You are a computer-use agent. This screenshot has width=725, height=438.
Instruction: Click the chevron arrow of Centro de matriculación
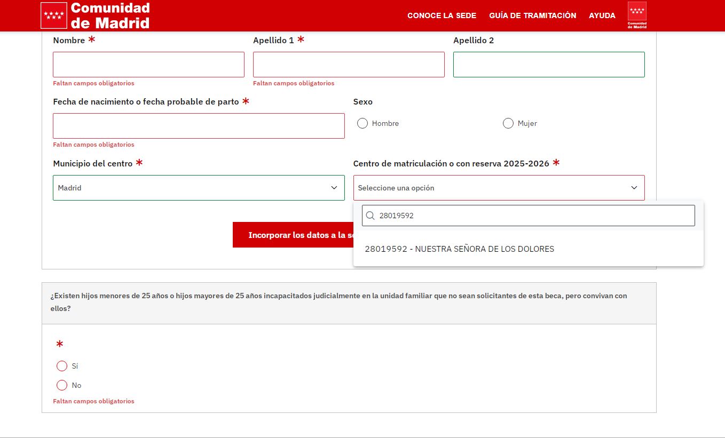coord(634,188)
